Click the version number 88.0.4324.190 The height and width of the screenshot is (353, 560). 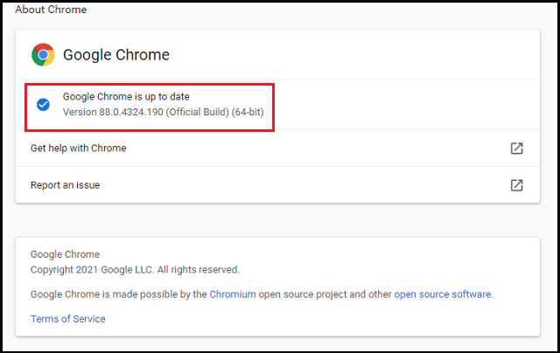tap(131, 112)
